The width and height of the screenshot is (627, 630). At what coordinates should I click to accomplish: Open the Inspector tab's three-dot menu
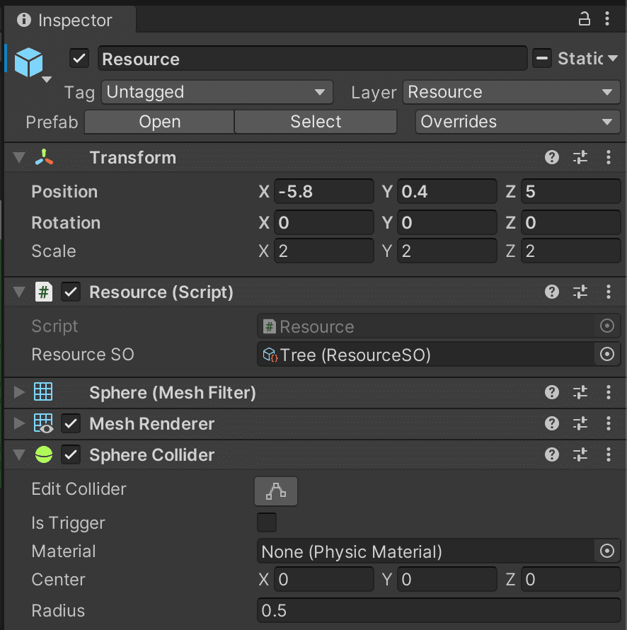point(607,19)
